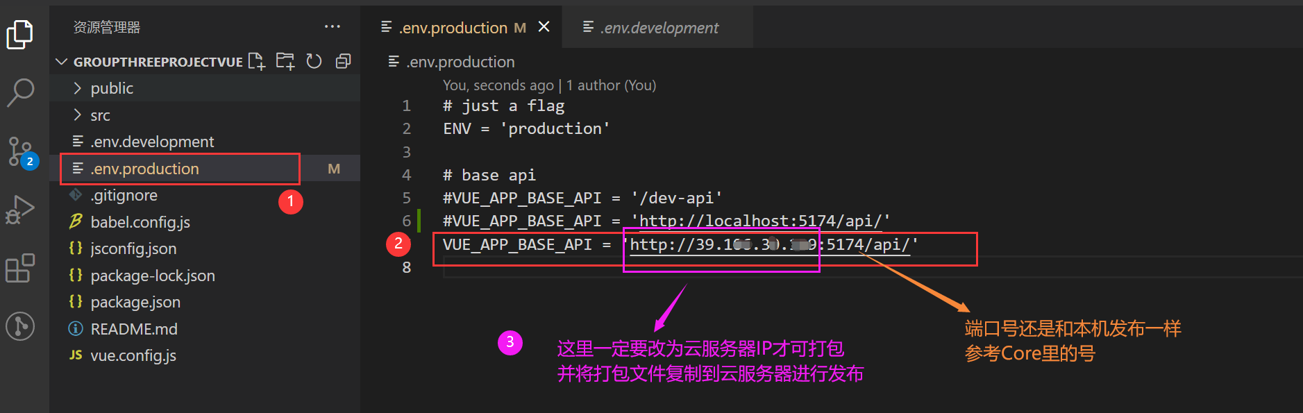The height and width of the screenshot is (413, 1303).
Task: Open jsconfig.json file
Action: [x=205, y=248]
